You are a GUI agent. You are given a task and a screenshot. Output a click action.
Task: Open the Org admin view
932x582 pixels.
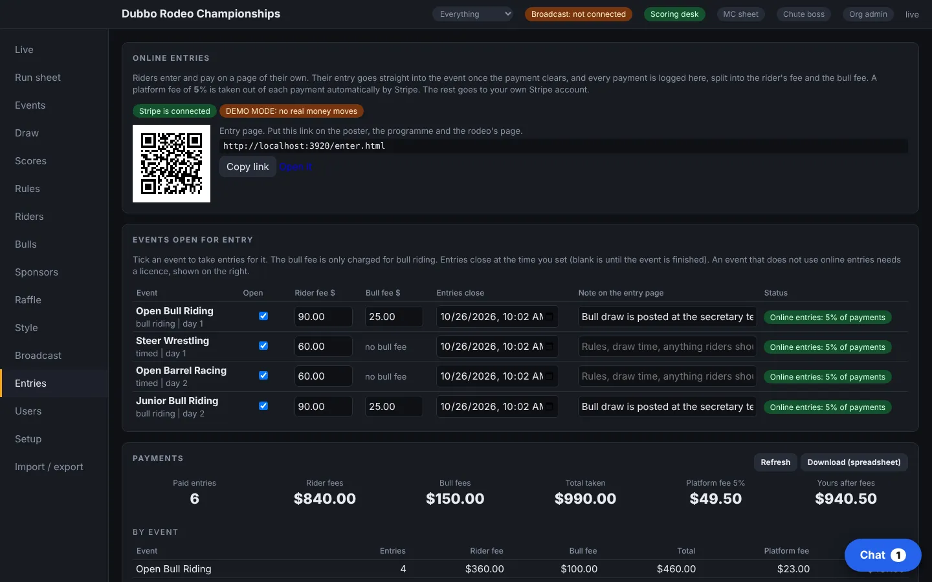click(868, 14)
